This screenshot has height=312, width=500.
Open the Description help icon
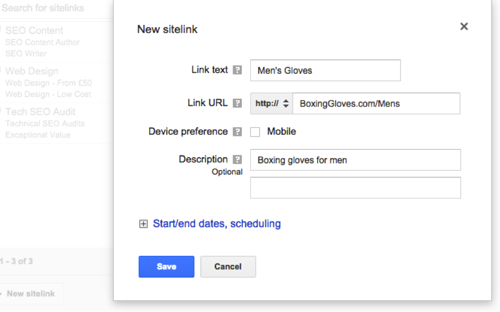click(x=237, y=159)
